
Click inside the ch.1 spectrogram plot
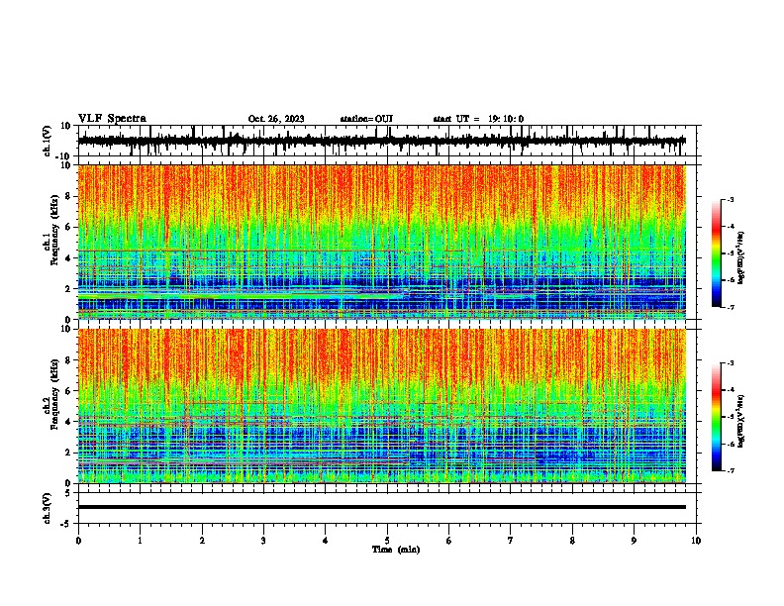382,242
